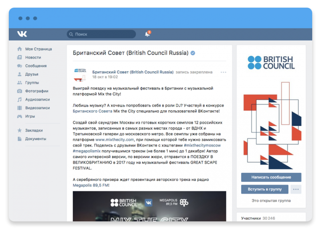The width and height of the screenshot is (321, 229).
Task: Click the music note icon beside Аудиозаписи
Action: pos(19,99)
